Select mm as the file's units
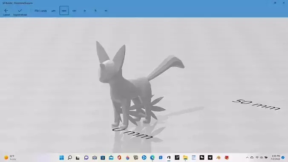This screenshot has height=162, width=288. coord(64,11)
